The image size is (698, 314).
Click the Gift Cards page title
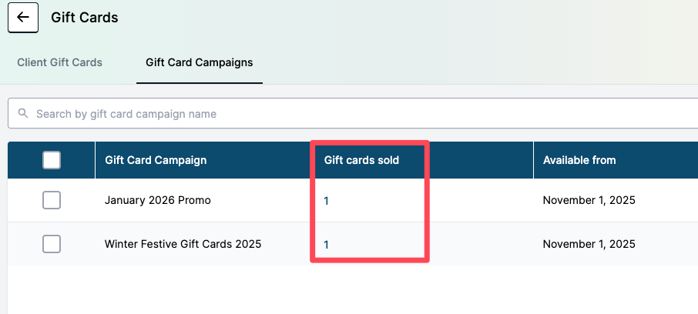click(85, 17)
